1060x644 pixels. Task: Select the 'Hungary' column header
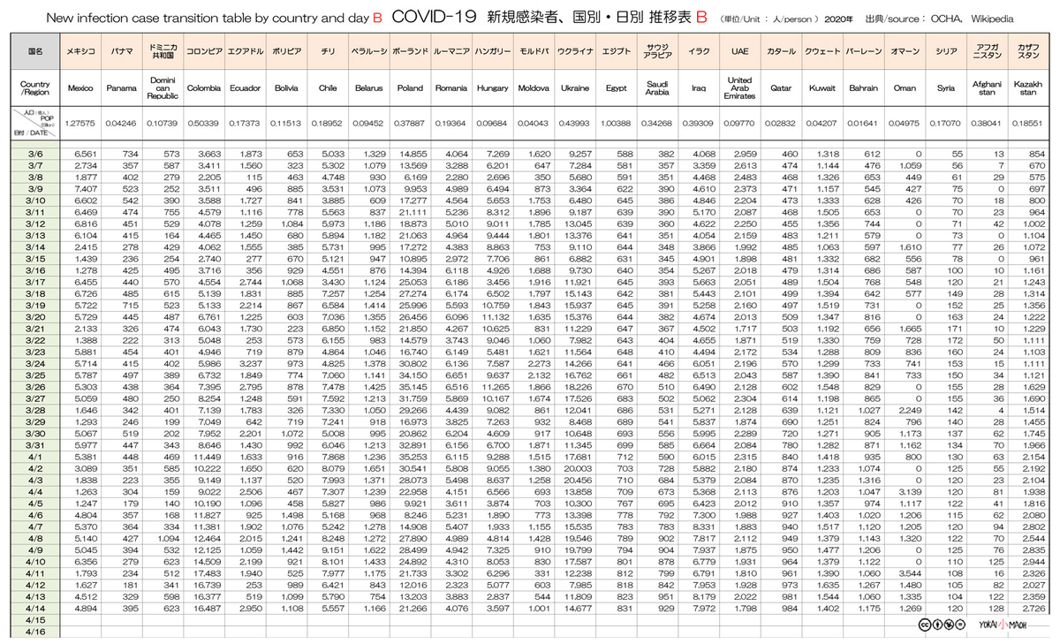(492, 88)
